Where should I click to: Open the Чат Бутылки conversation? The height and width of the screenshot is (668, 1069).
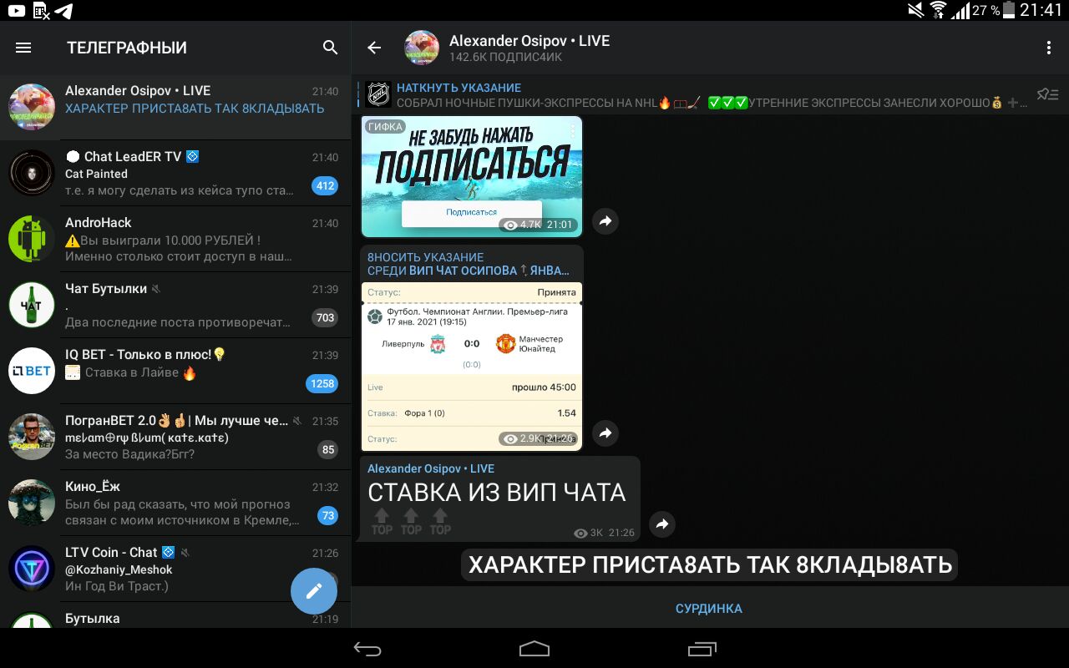tap(175, 305)
